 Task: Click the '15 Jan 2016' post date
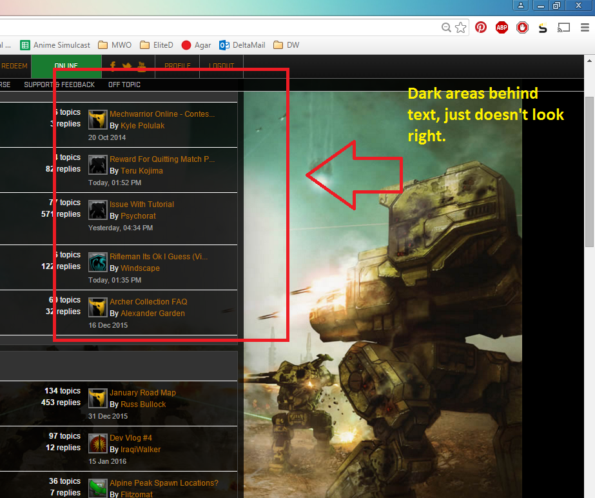click(108, 461)
